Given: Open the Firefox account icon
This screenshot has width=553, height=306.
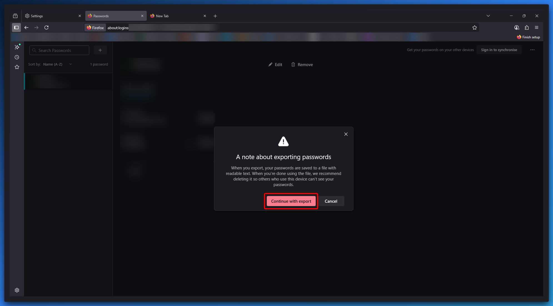Looking at the screenshot, I should [x=517, y=27].
